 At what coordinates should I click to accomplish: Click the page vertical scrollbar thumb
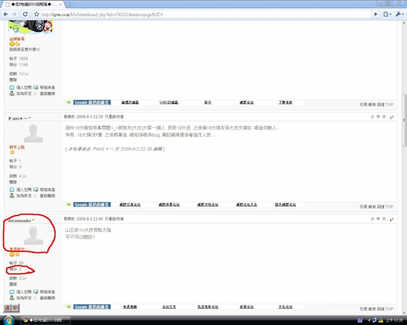click(x=404, y=120)
